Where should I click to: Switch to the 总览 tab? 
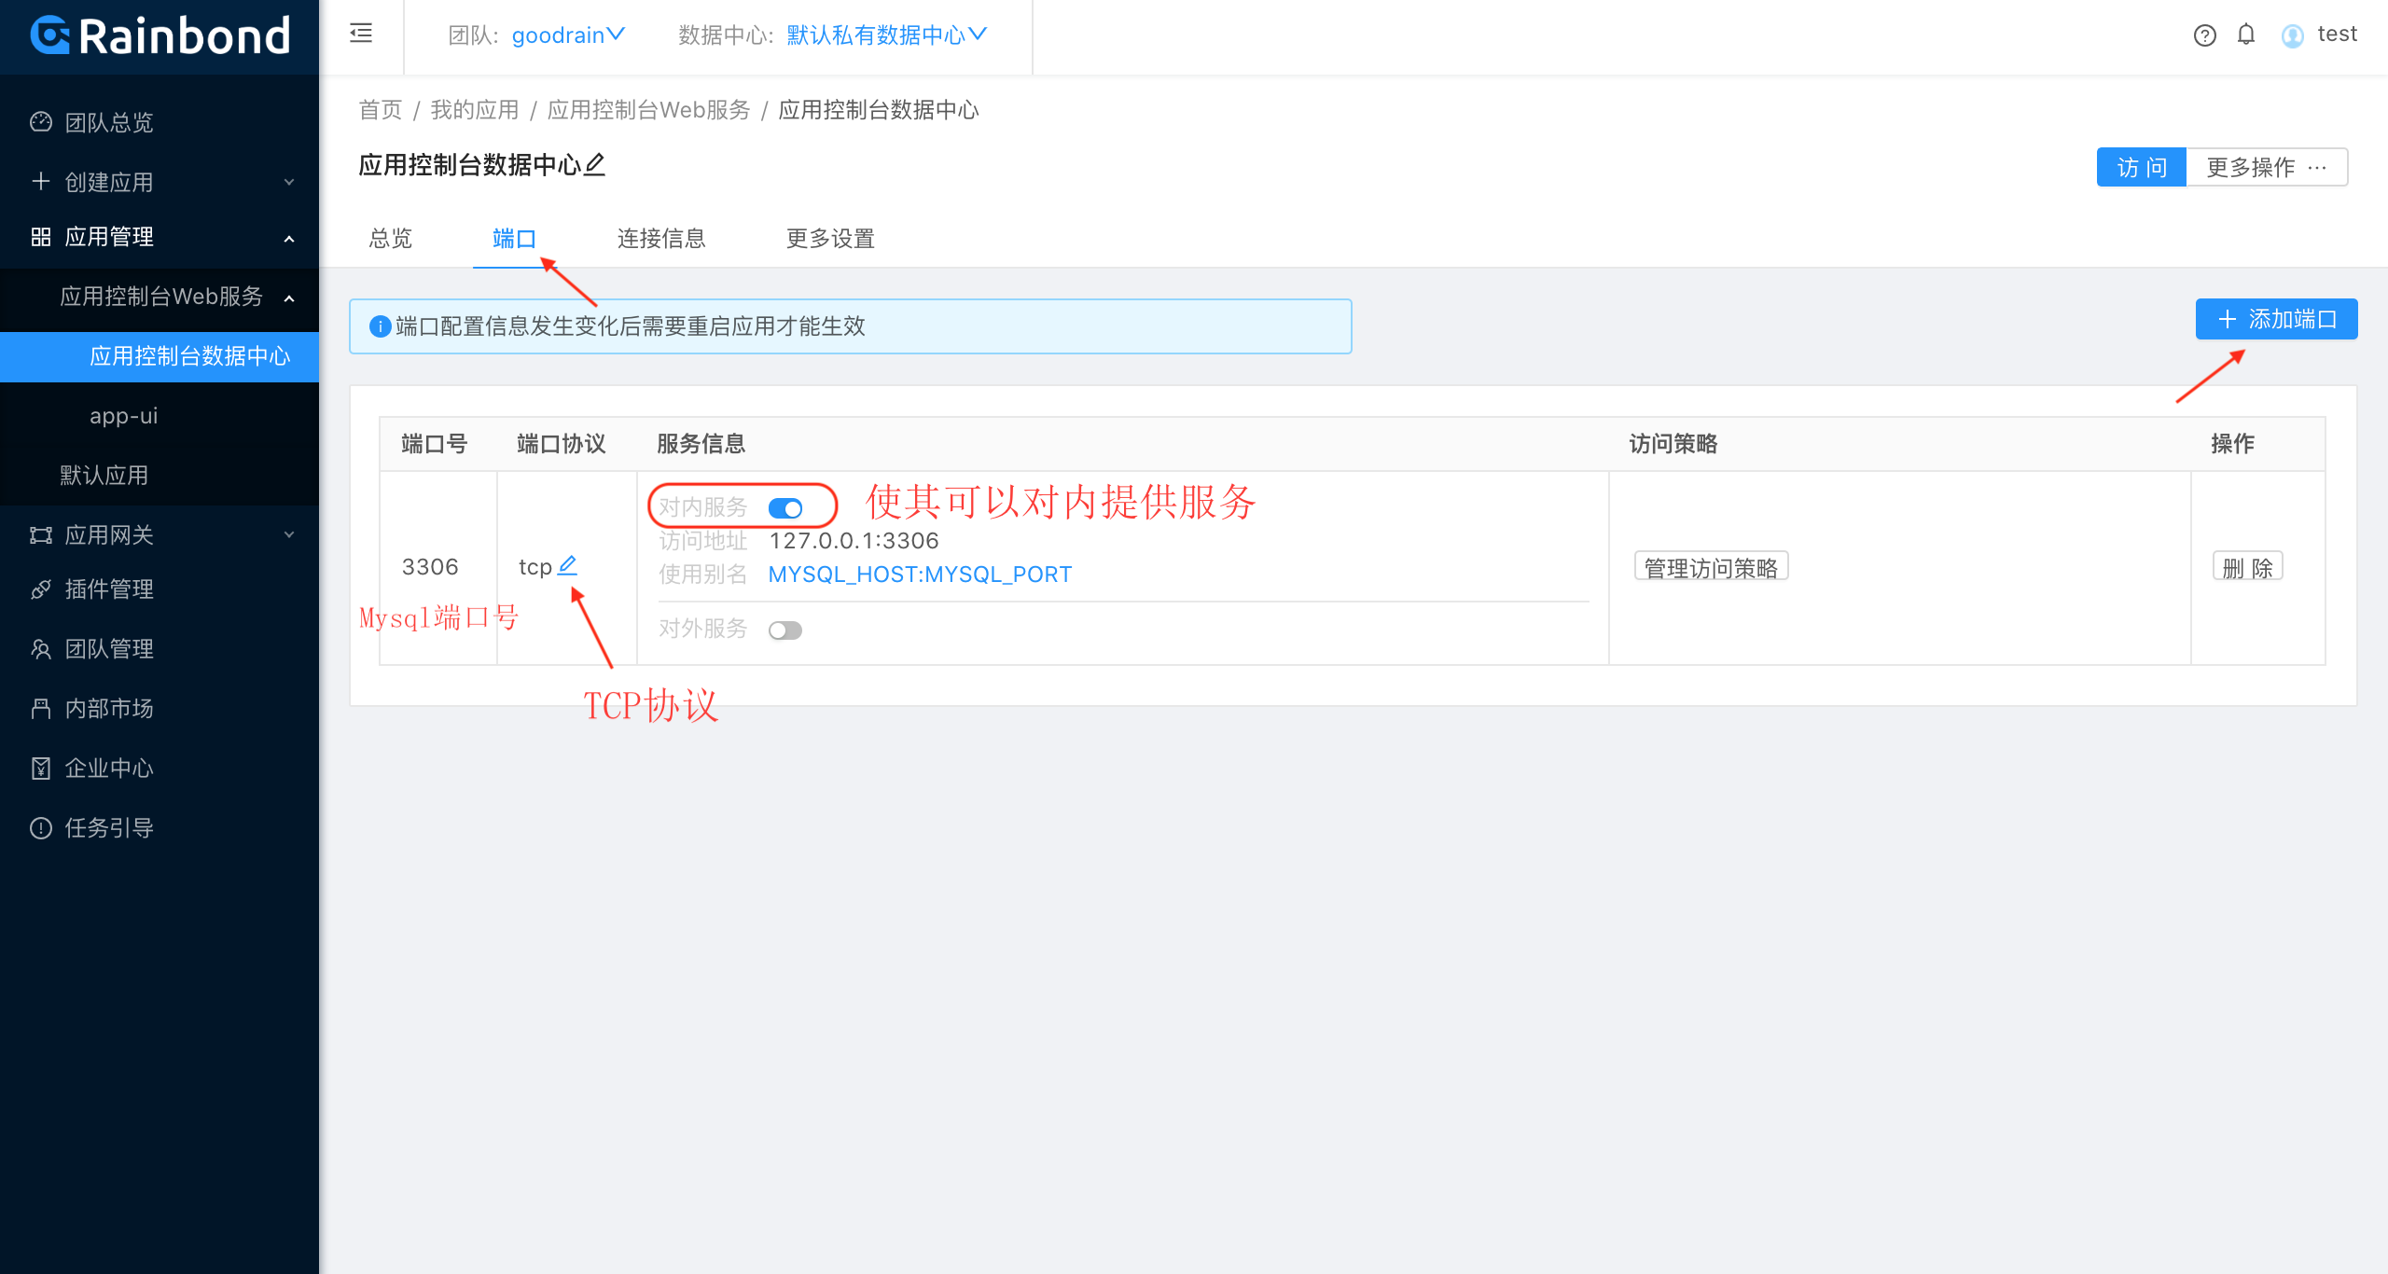tap(390, 239)
